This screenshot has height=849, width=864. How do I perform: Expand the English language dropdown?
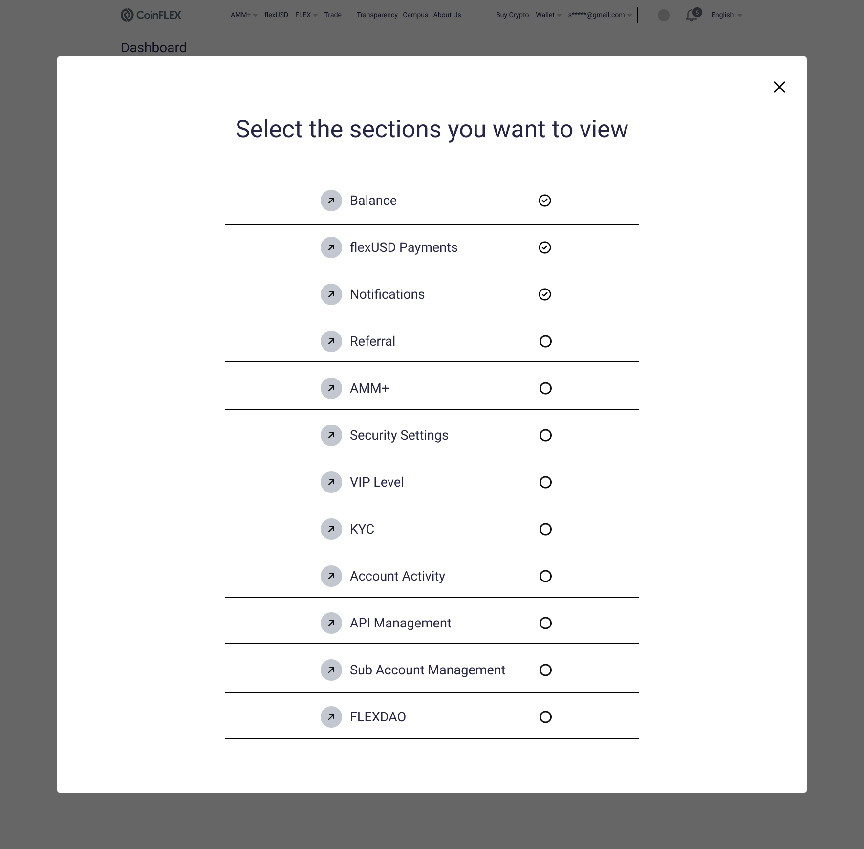click(726, 15)
